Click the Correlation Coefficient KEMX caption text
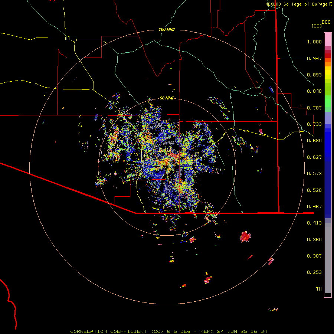Screen dimensions: 334x334 pos(168,331)
